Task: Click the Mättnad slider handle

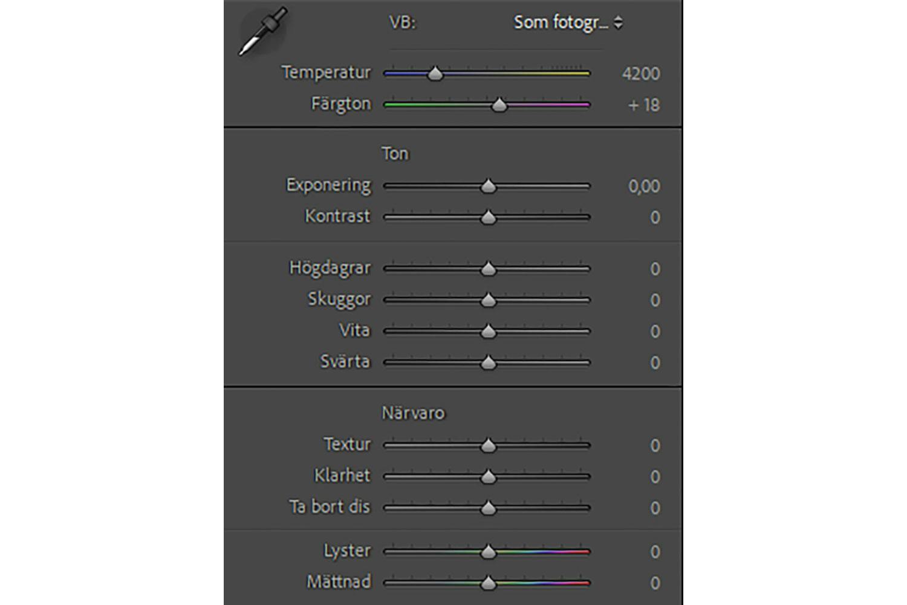Action: 488,583
